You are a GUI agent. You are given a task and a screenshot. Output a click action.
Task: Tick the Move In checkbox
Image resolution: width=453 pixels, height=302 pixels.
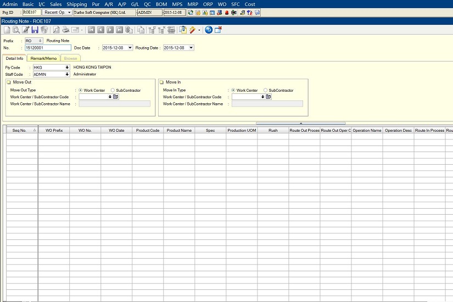pyautogui.click(x=161, y=82)
